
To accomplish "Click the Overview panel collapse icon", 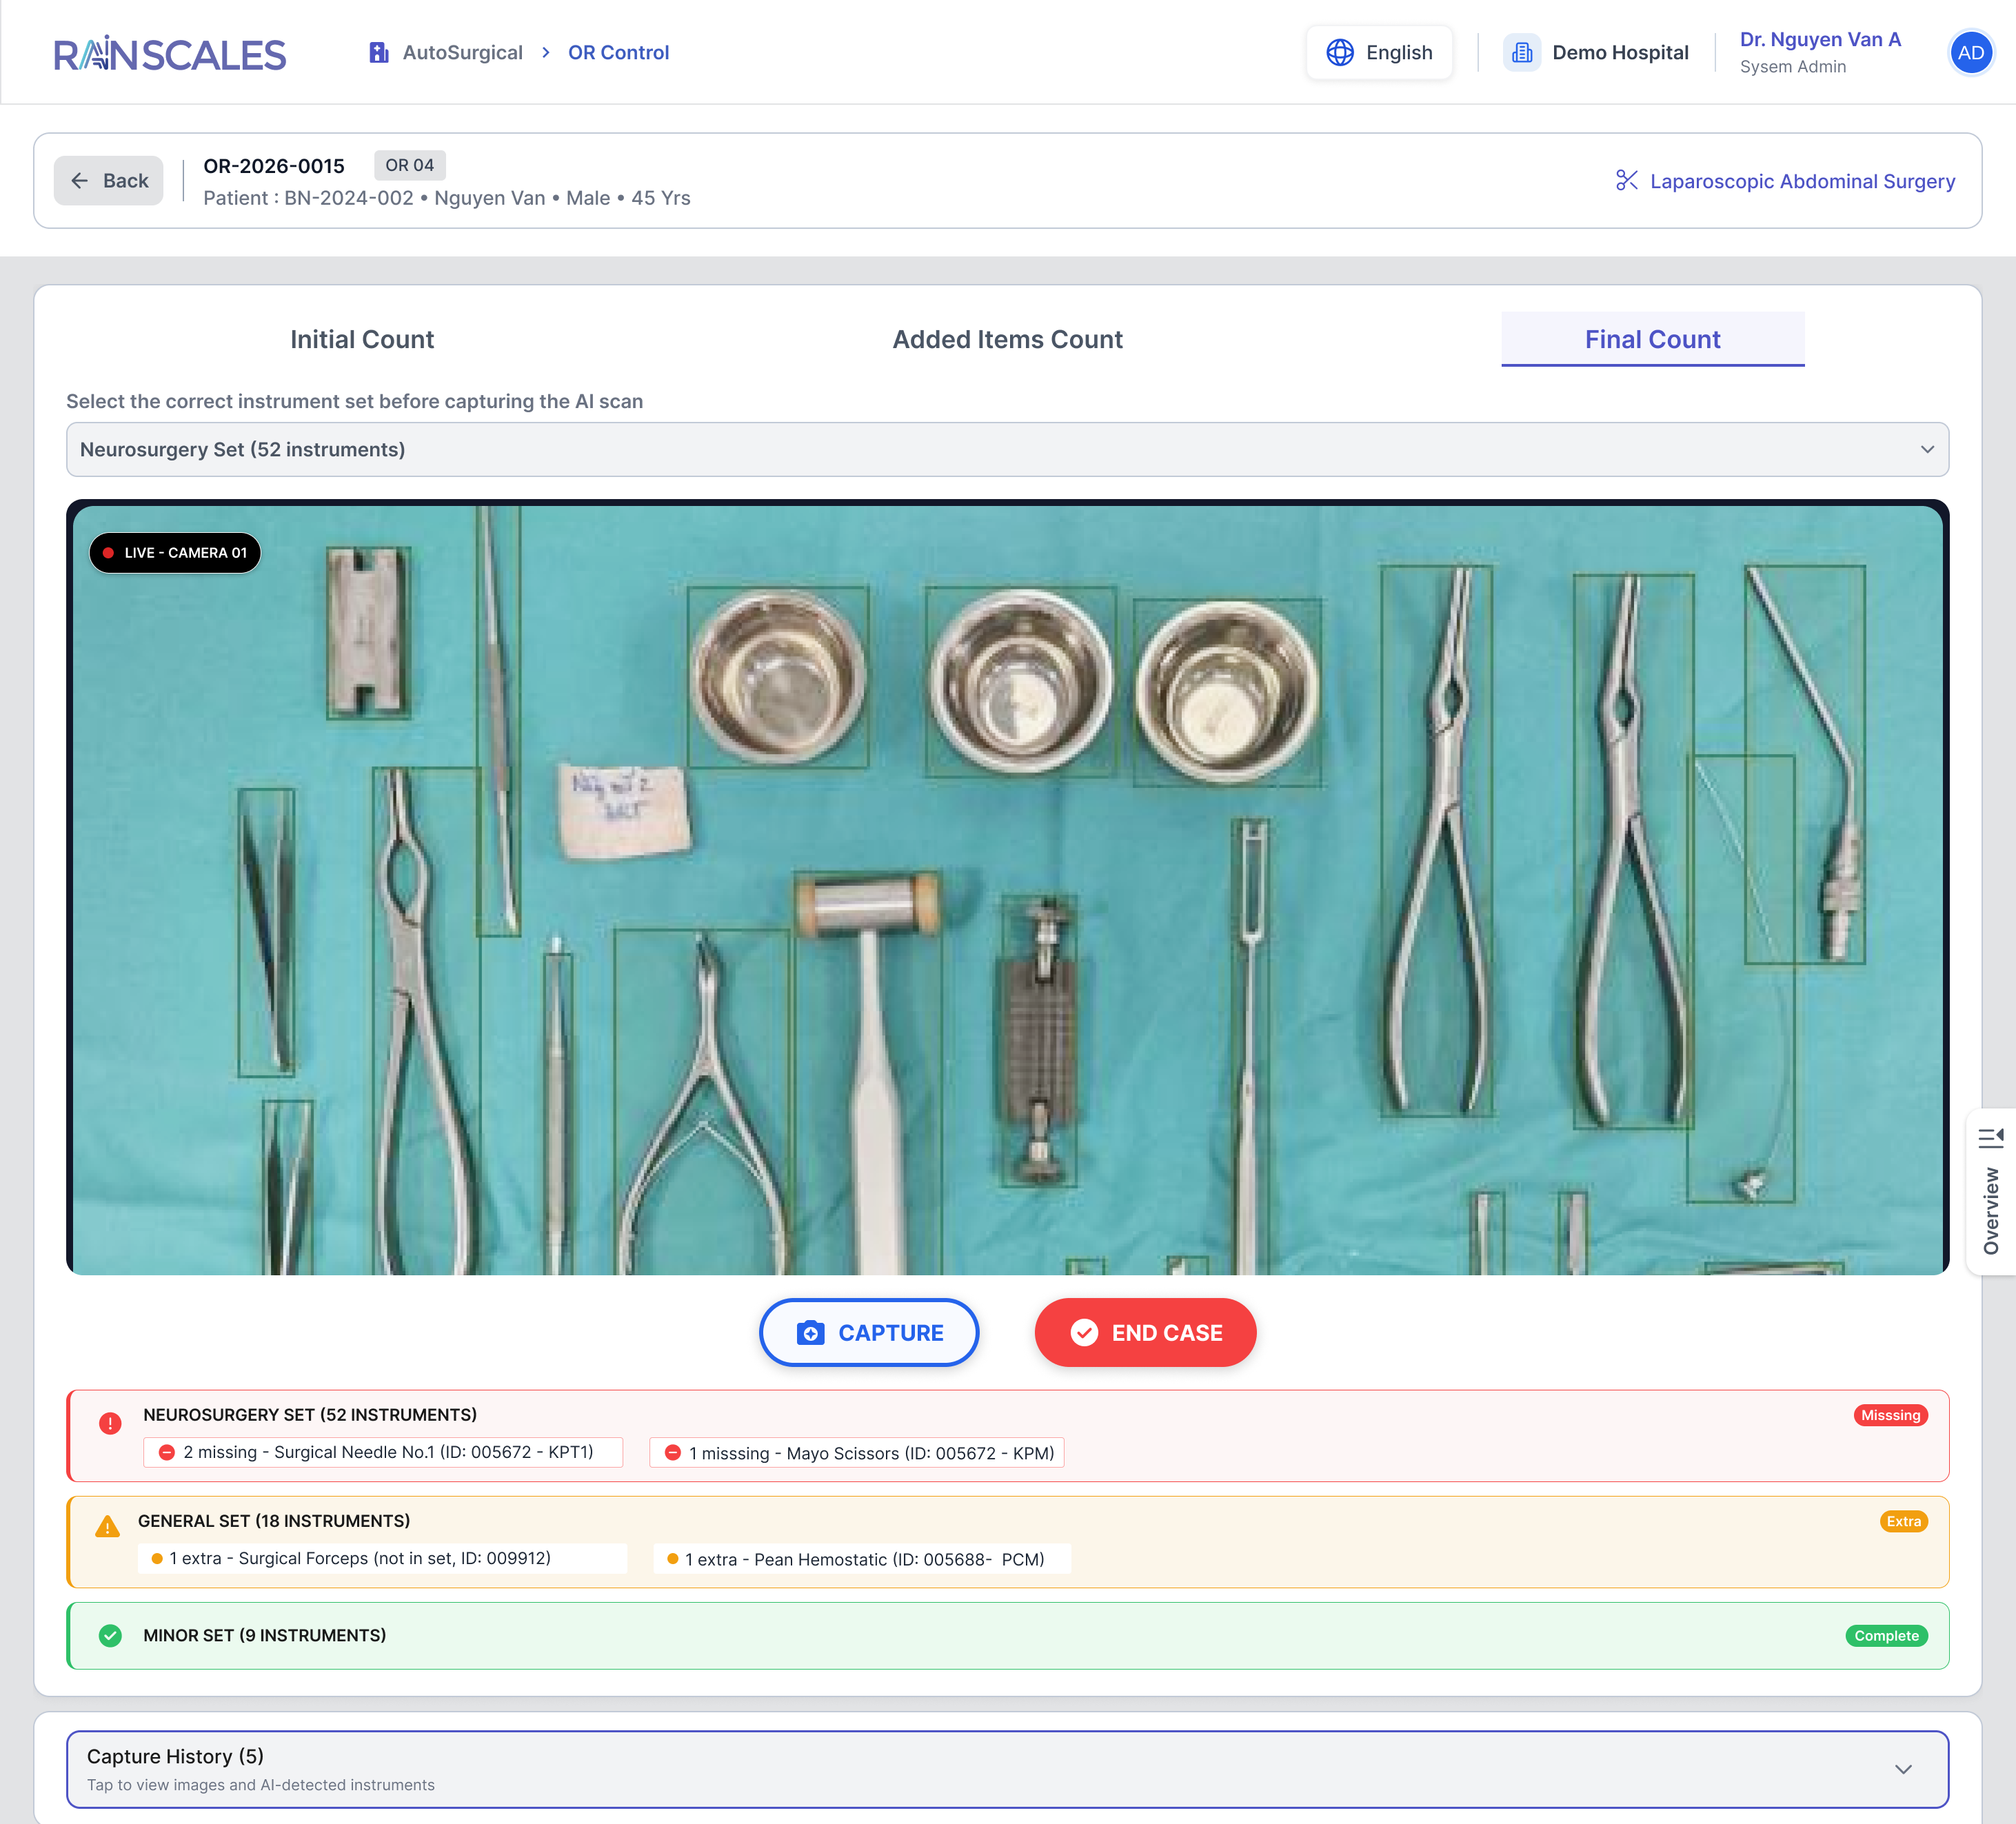I will pos(1991,1137).
